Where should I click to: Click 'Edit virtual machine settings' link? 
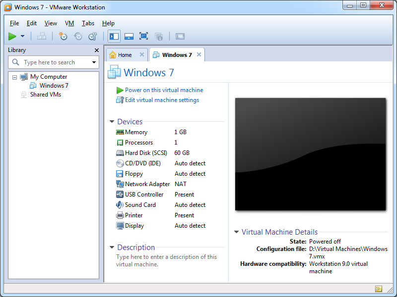(162, 100)
